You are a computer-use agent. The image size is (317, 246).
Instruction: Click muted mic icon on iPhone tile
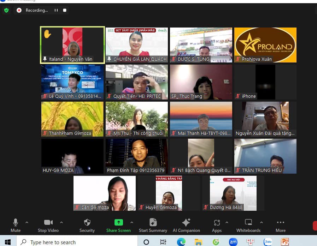tap(238, 96)
